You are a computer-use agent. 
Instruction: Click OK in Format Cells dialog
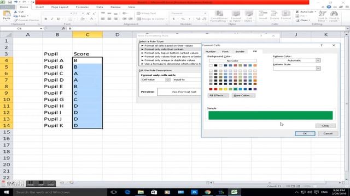point(305,133)
